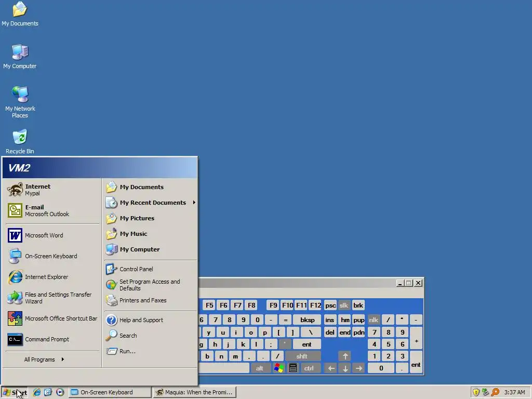This screenshot has height=399, width=532.
Task: Open Printers and Faxes
Action: pyautogui.click(x=151, y=300)
